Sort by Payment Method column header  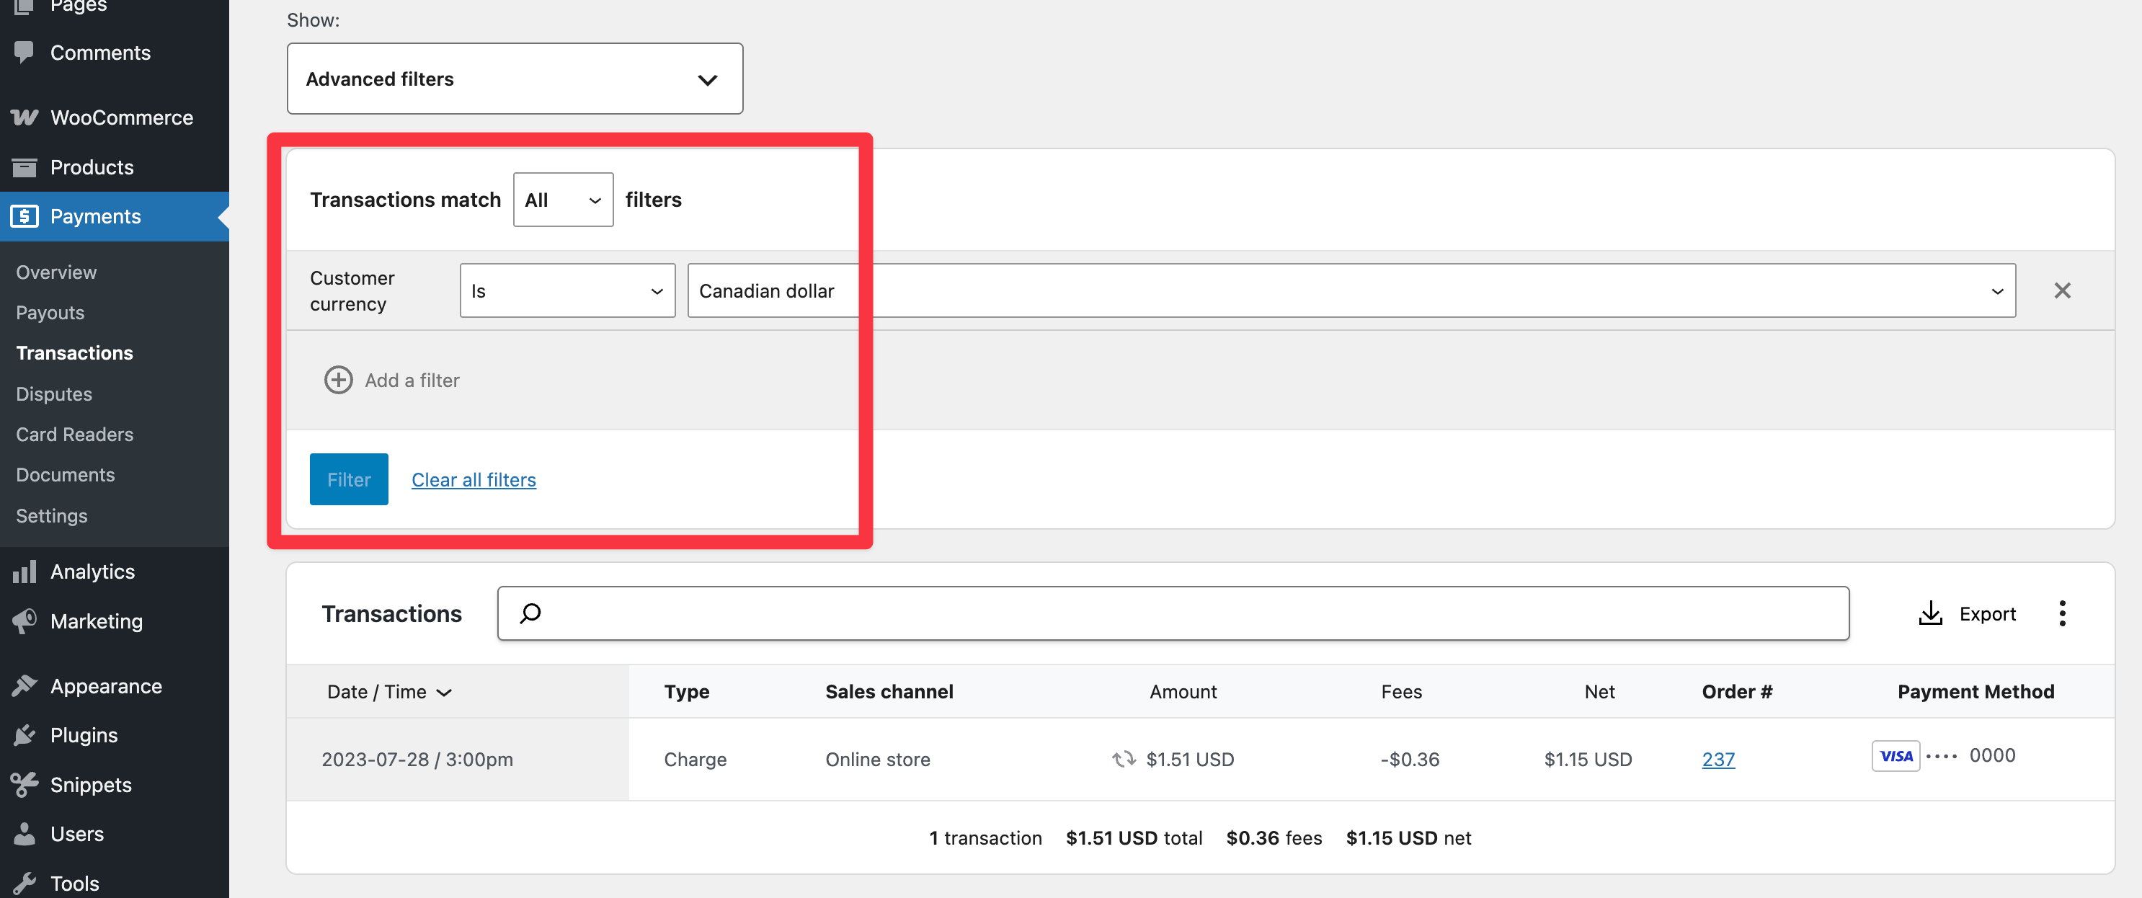click(x=1976, y=692)
